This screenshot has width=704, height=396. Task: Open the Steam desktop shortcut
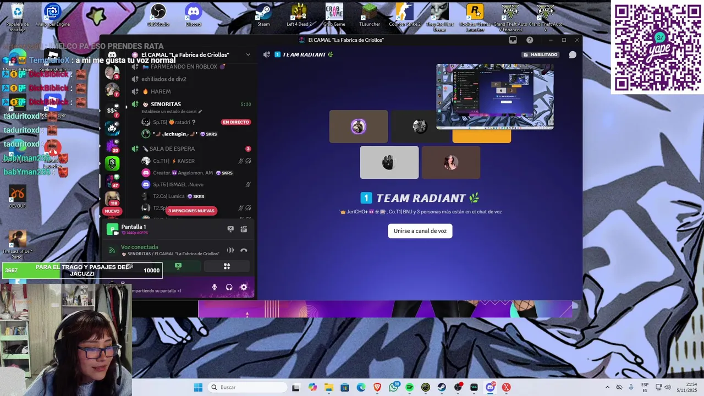click(x=263, y=15)
